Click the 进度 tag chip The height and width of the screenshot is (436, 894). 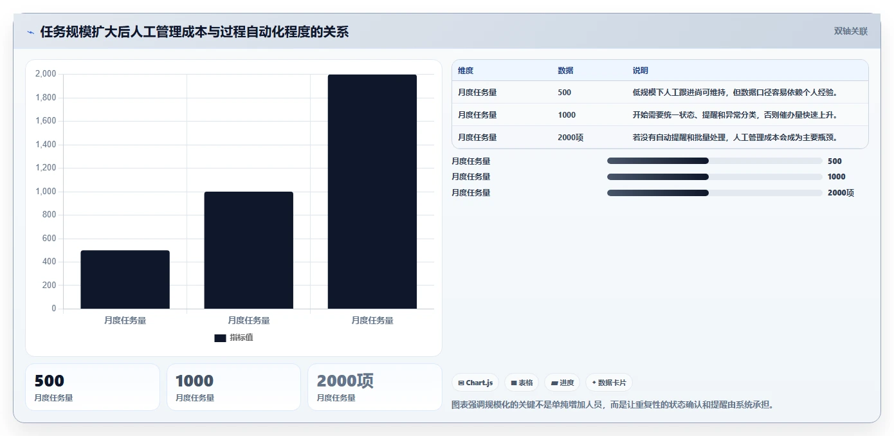[x=562, y=383]
